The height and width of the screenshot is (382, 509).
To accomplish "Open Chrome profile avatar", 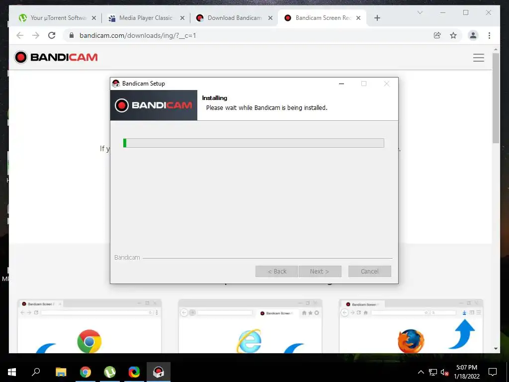I will [x=473, y=35].
